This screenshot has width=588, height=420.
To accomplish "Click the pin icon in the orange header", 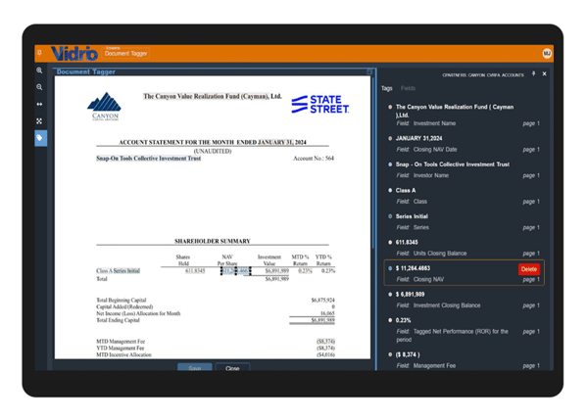I will pyautogui.click(x=40, y=53).
